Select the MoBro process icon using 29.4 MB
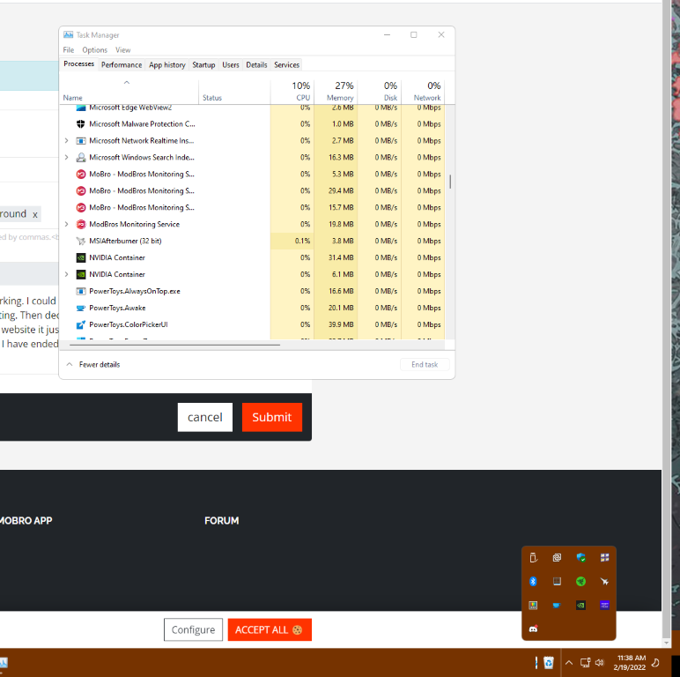The image size is (680, 677). pos(81,191)
